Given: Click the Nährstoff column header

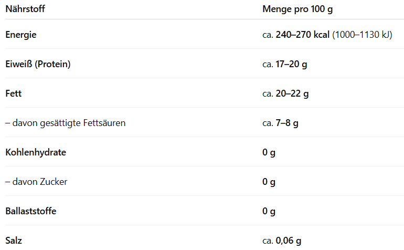Looking at the screenshot, I should [x=25, y=9].
